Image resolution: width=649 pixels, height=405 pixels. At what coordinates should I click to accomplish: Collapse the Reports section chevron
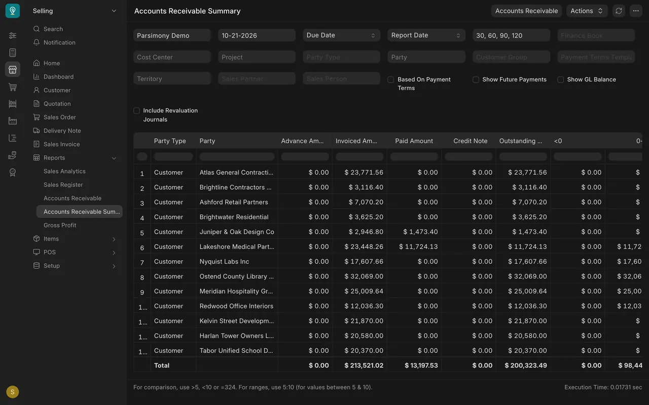pos(114,158)
